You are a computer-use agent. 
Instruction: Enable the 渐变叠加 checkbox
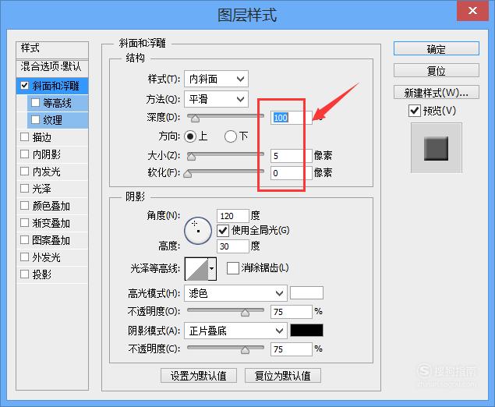click(x=24, y=223)
